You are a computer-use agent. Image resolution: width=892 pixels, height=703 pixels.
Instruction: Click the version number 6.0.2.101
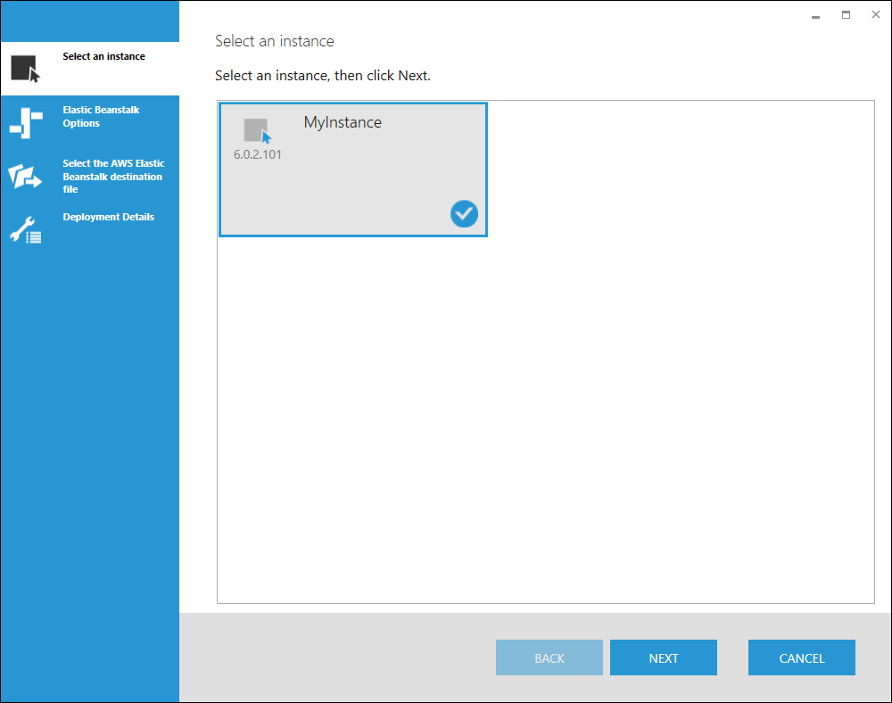258,154
